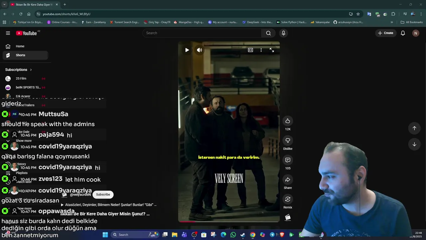Viewport: 426px width, 240px height.
Task: Open Home in the sidebar
Action: [25, 46]
